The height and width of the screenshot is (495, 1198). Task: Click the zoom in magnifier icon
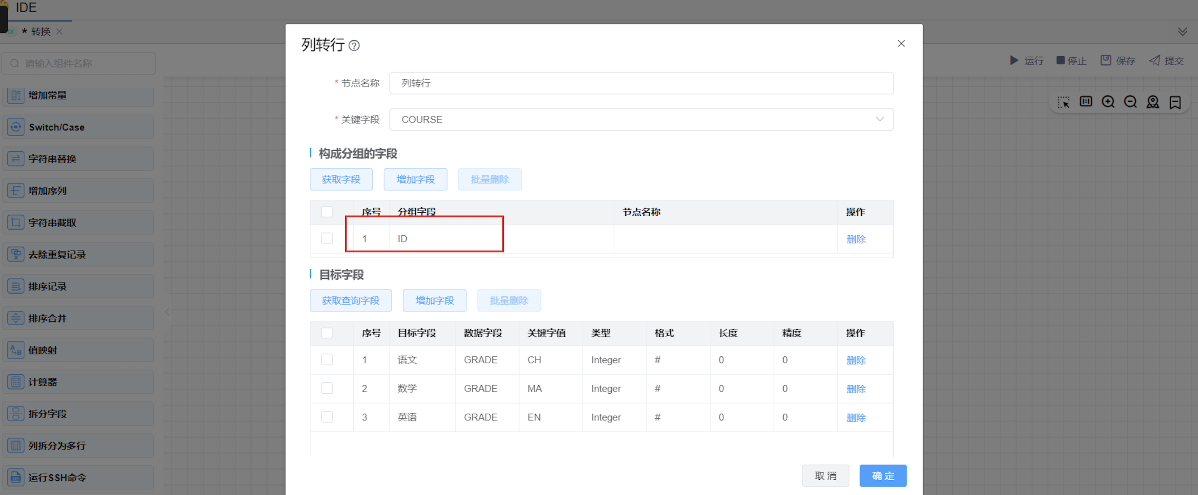pyautogui.click(x=1108, y=102)
